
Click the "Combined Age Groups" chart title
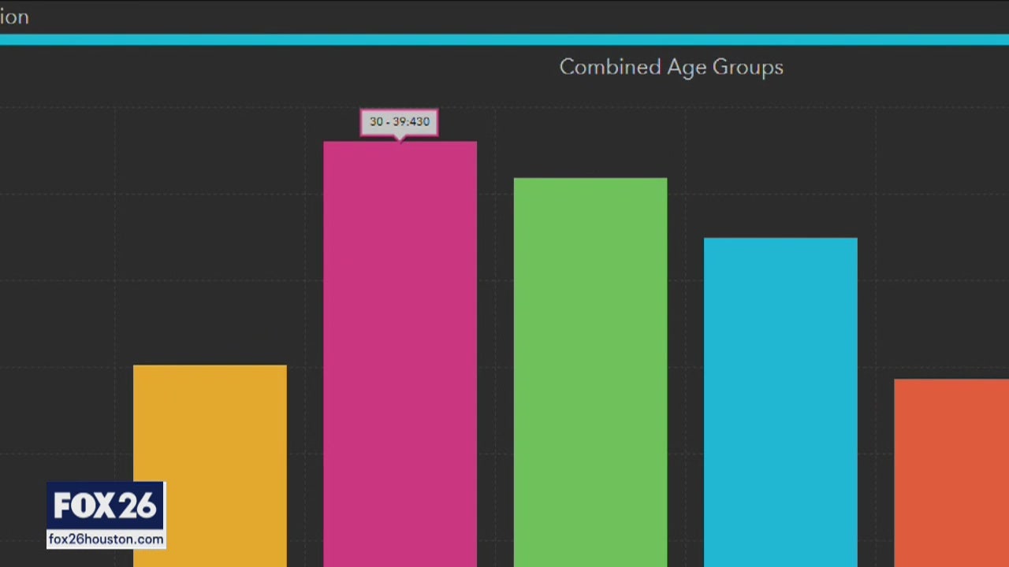point(671,67)
